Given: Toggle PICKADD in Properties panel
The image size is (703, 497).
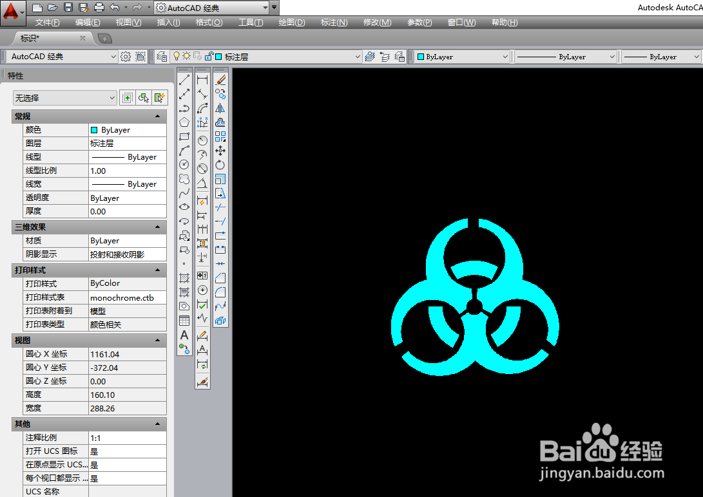Looking at the screenshot, I should tap(128, 98).
